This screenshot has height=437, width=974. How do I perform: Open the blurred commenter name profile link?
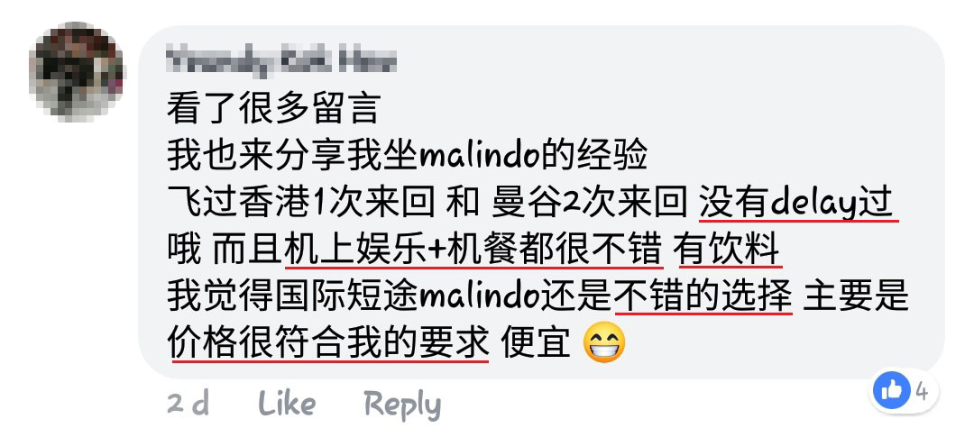pos(281,61)
